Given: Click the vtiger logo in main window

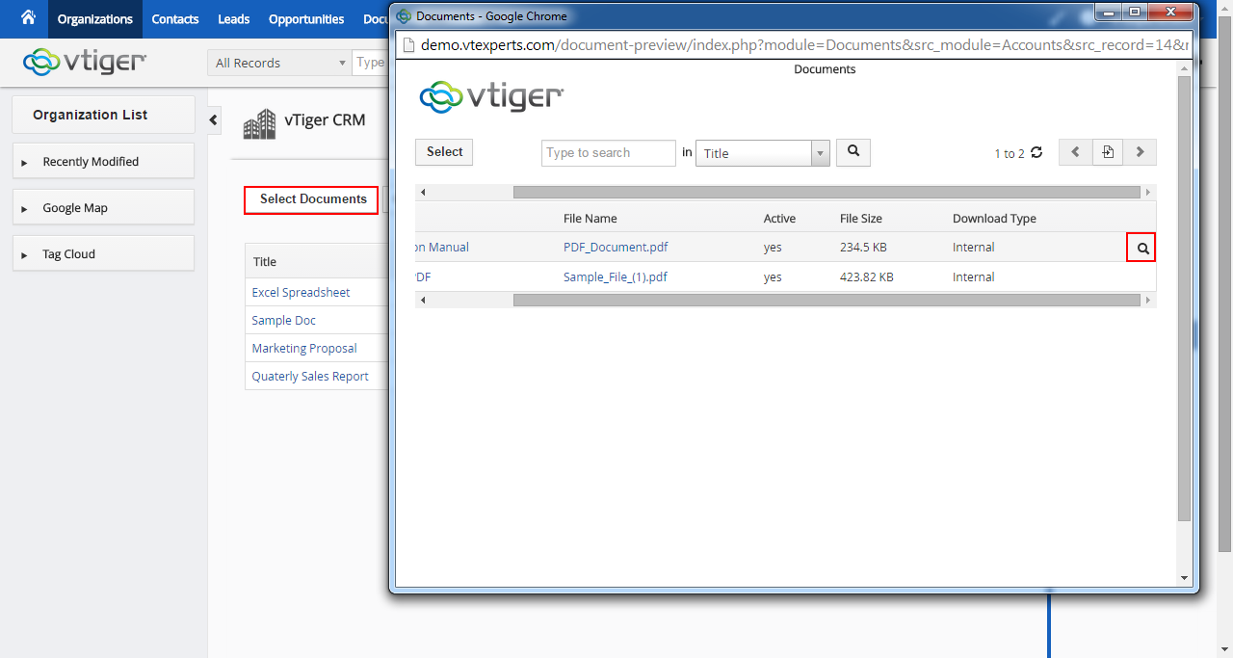Looking at the screenshot, I should [x=85, y=62].
